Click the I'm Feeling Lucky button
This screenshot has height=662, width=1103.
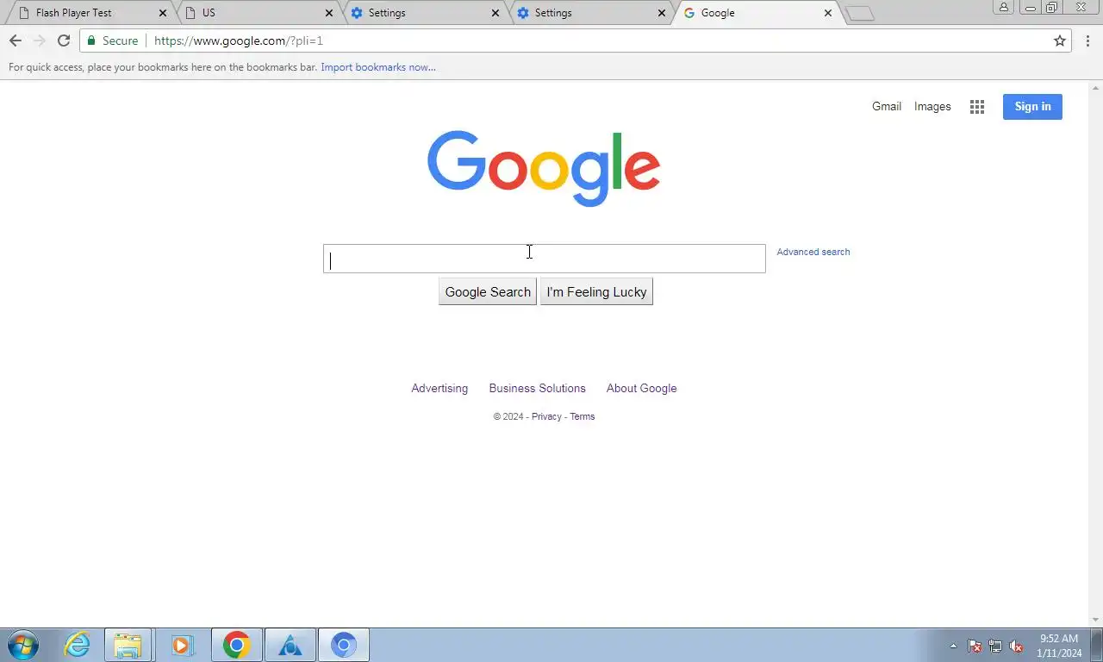(x=596, y=291)
